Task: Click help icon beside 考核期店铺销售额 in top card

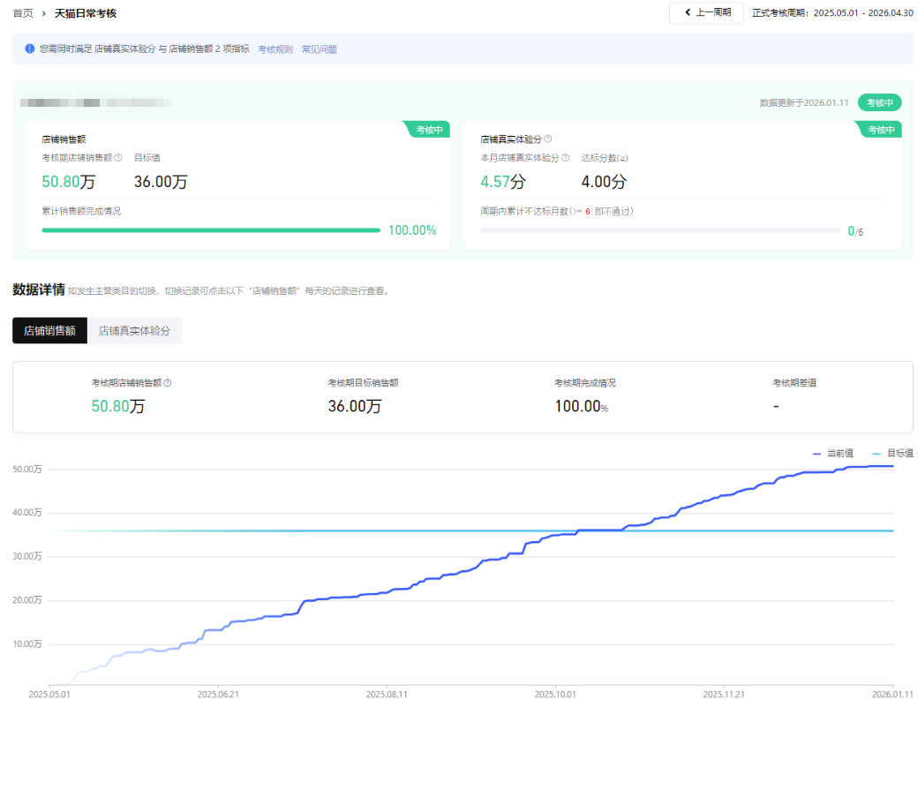Action: 118,158
